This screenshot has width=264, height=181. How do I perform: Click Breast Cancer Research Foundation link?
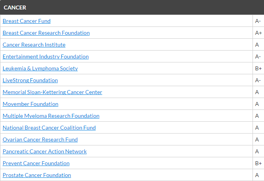point(46,33)
